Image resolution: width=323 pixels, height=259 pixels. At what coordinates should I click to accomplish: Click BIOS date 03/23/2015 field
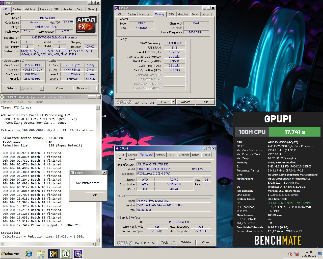click(174, 210)
